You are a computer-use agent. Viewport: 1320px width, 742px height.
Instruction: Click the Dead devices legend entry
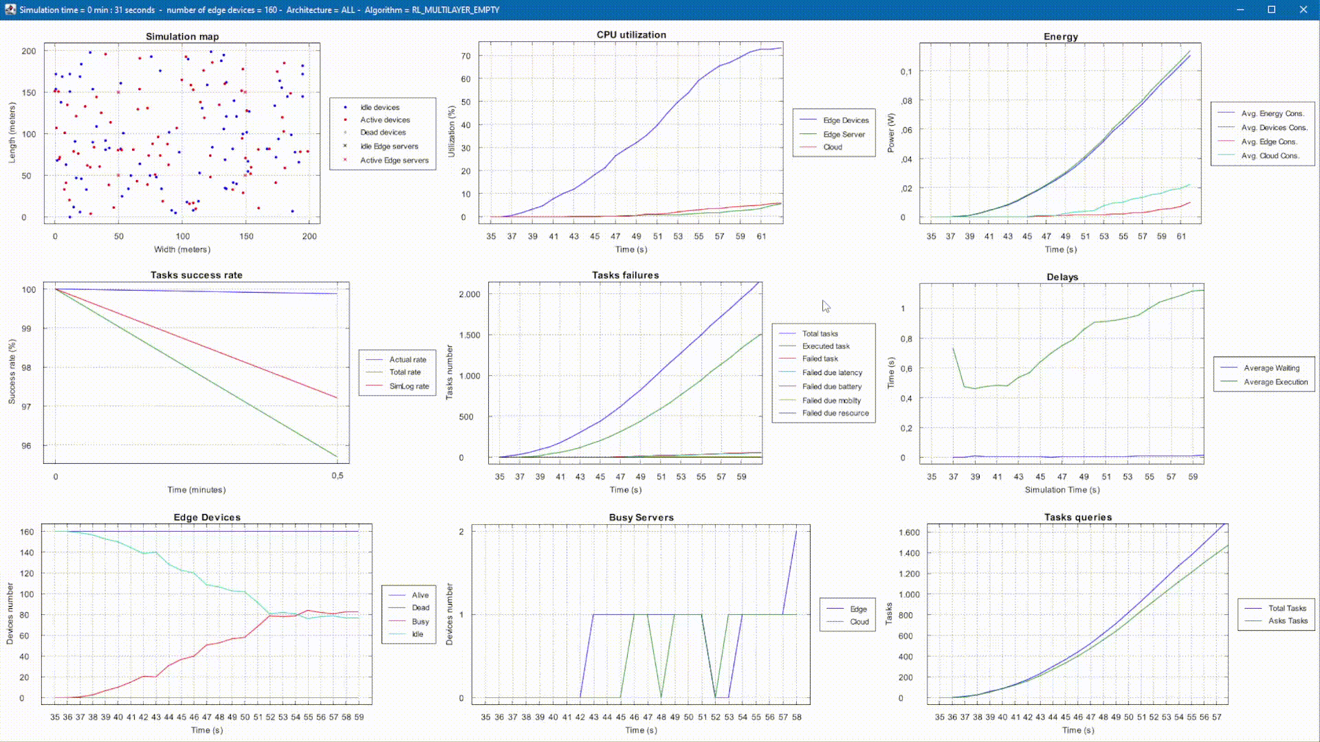[383, 133]
